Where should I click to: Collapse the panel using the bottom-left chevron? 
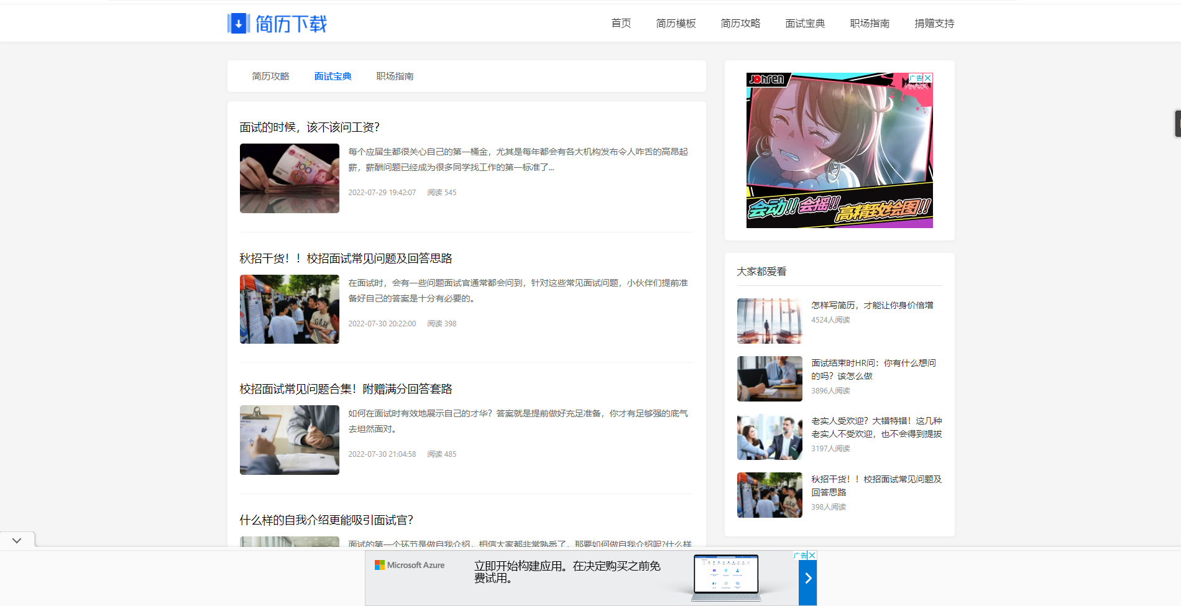point(17,539)
